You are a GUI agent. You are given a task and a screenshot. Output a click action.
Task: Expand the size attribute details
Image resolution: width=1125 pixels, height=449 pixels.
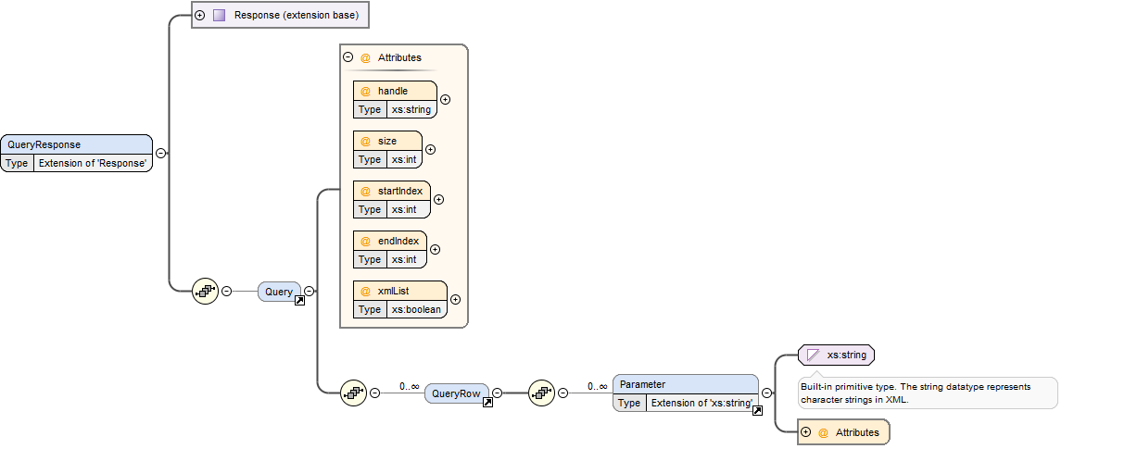pos(430,149)
